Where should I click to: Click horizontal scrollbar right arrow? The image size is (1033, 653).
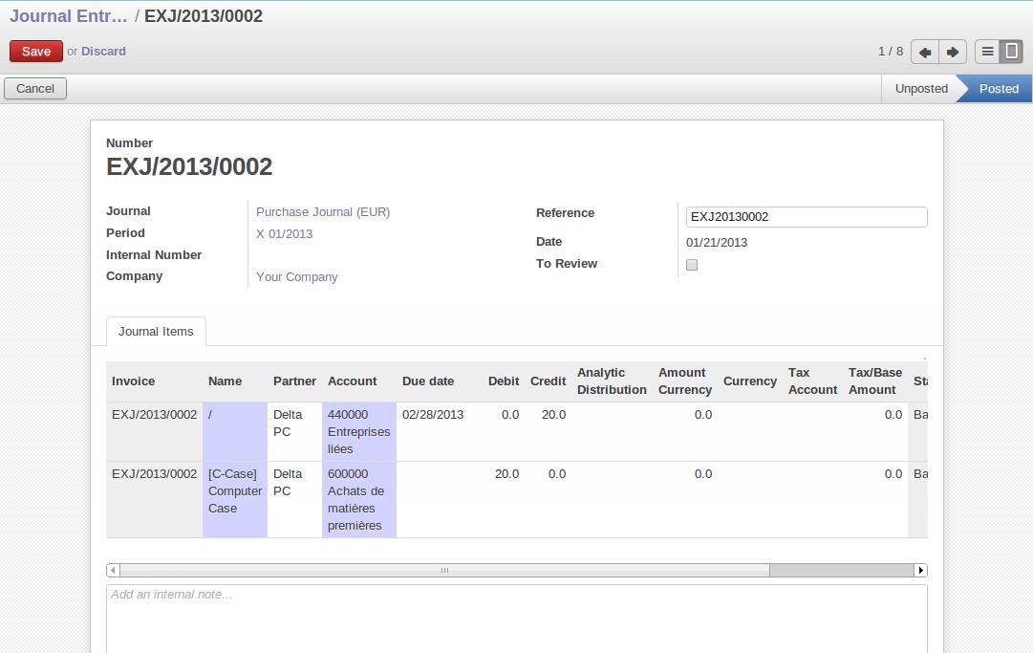(x=920, y=570)
